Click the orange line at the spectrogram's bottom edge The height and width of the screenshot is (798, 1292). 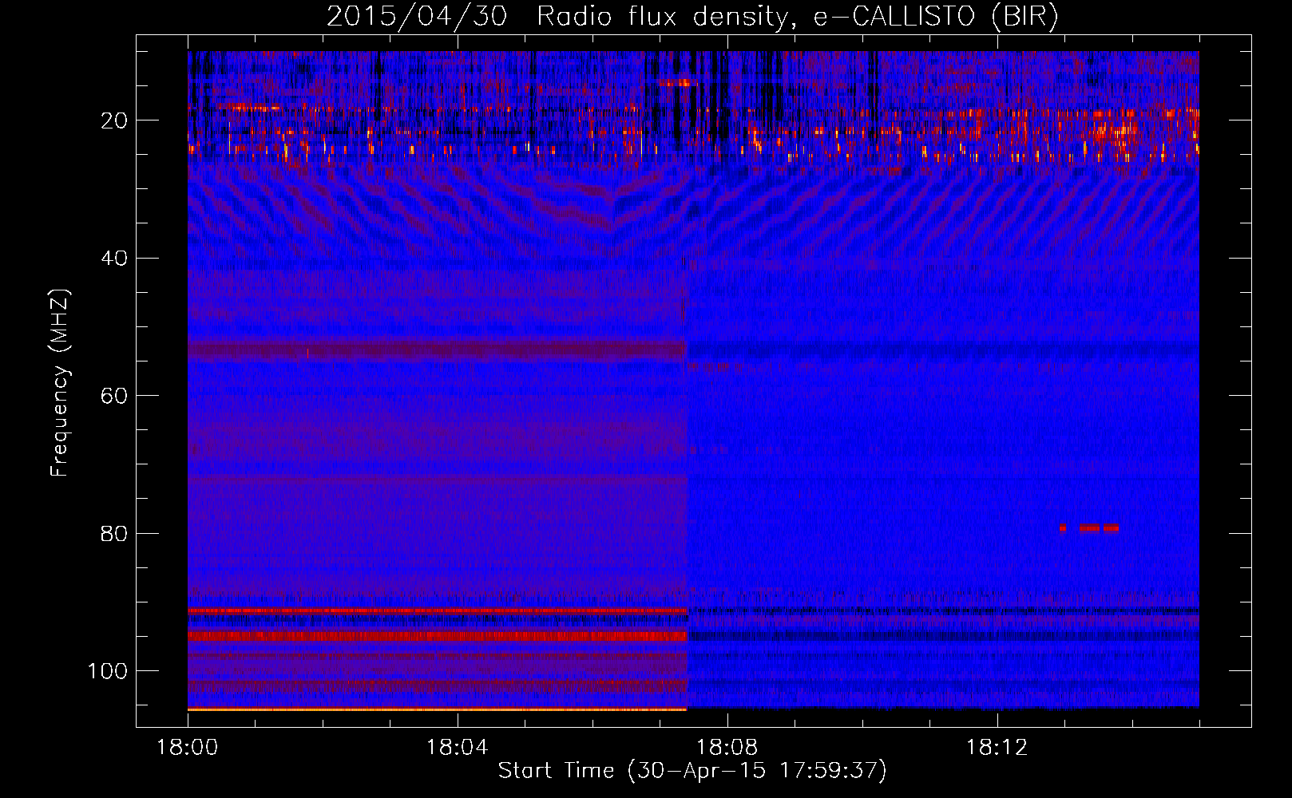438,709
